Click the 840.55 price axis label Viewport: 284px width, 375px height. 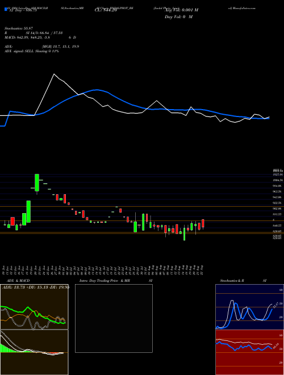[x=278, y=226]
